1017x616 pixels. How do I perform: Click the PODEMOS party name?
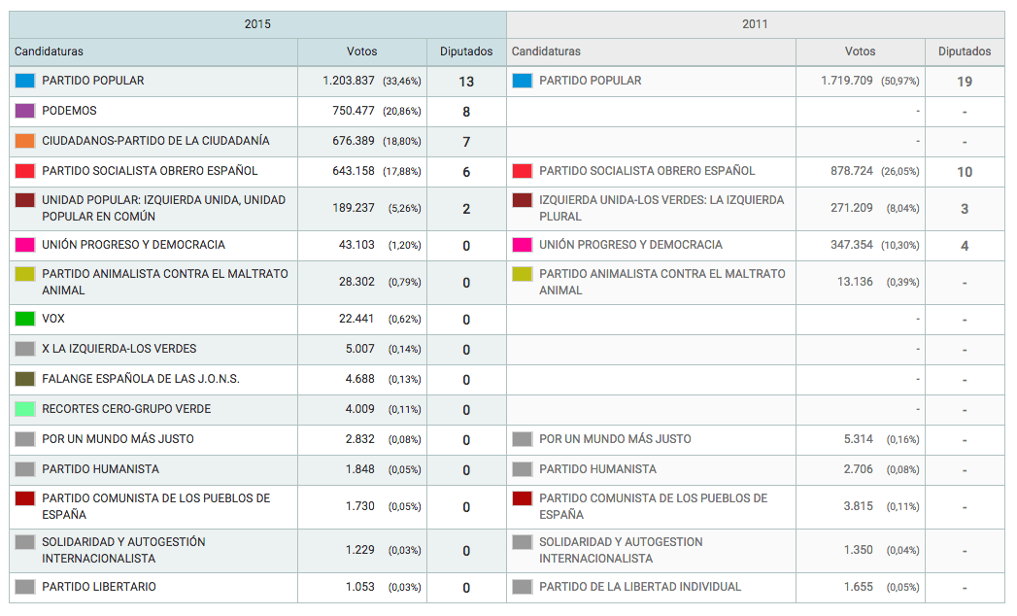pyautogui.click(x=69, y=111)
